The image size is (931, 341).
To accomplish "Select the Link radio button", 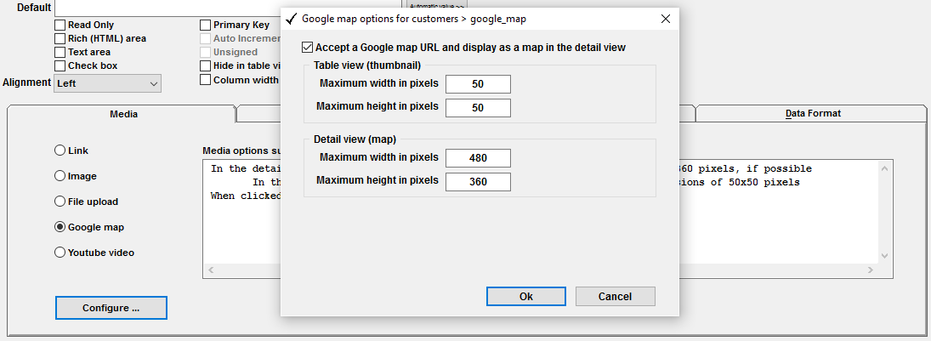I will [x=60, y=151].
